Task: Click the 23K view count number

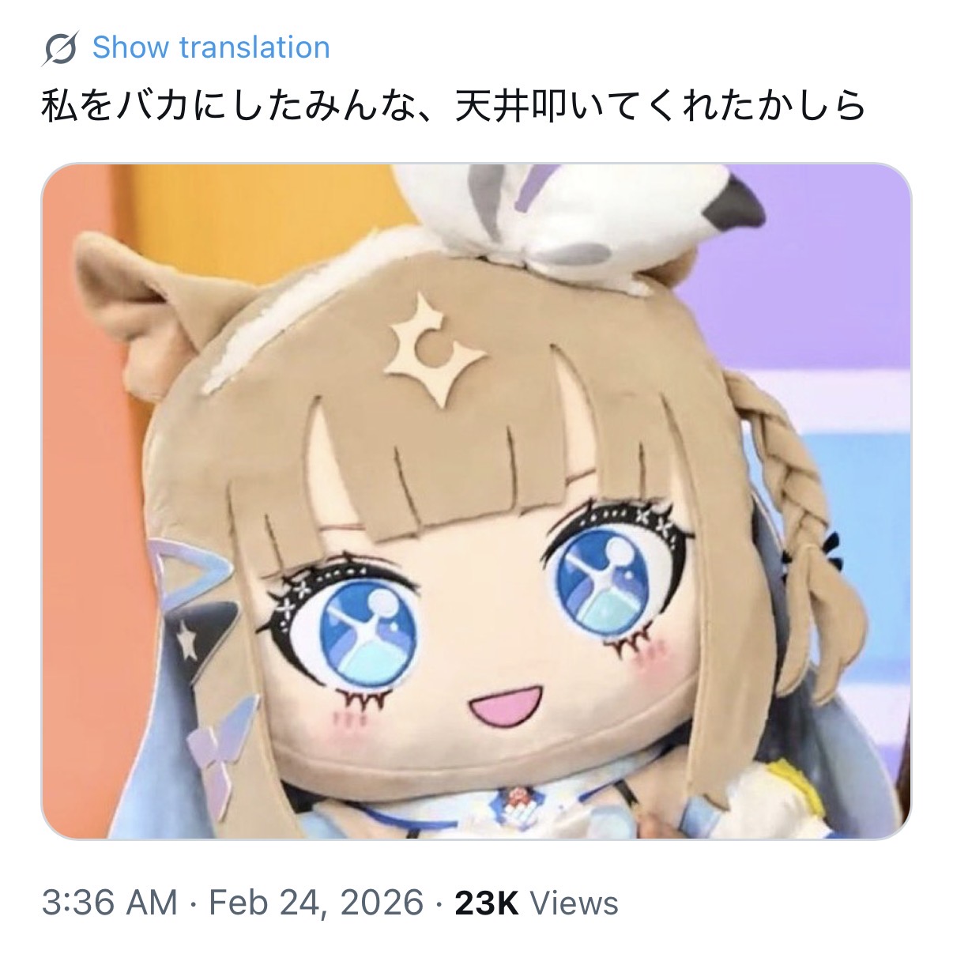Action: point(487,903)
